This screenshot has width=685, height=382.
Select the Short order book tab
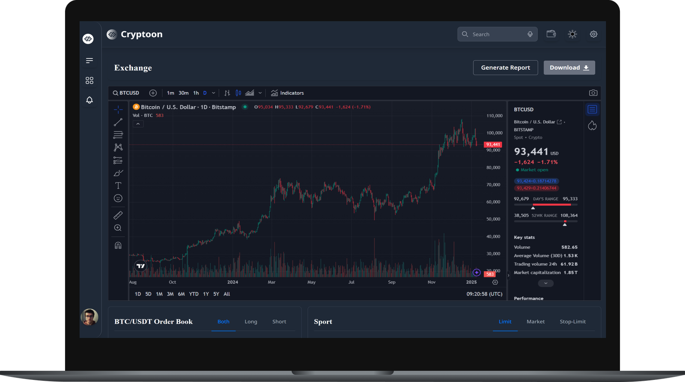tap(279, 322)
